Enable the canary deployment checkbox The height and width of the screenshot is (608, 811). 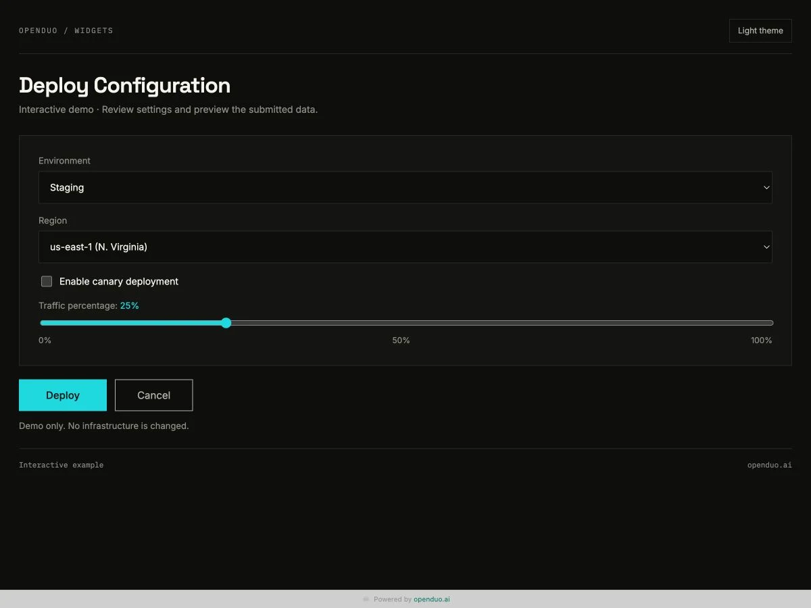click(47, 281)
